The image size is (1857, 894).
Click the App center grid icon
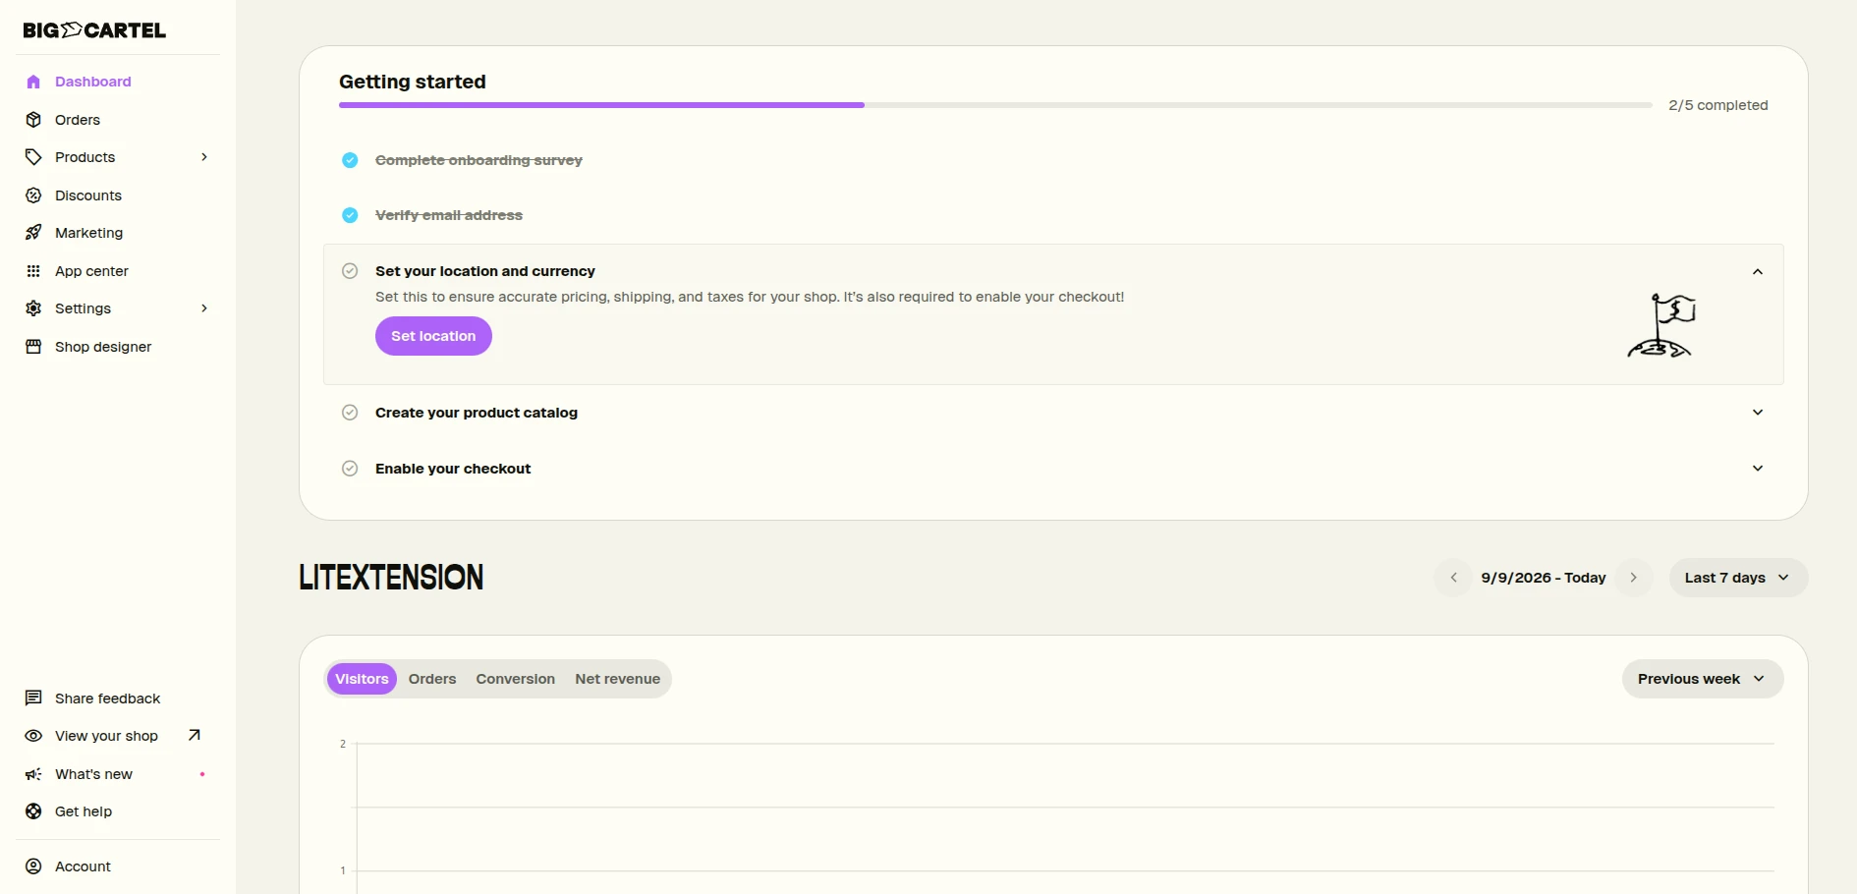[x=33, y=271]
